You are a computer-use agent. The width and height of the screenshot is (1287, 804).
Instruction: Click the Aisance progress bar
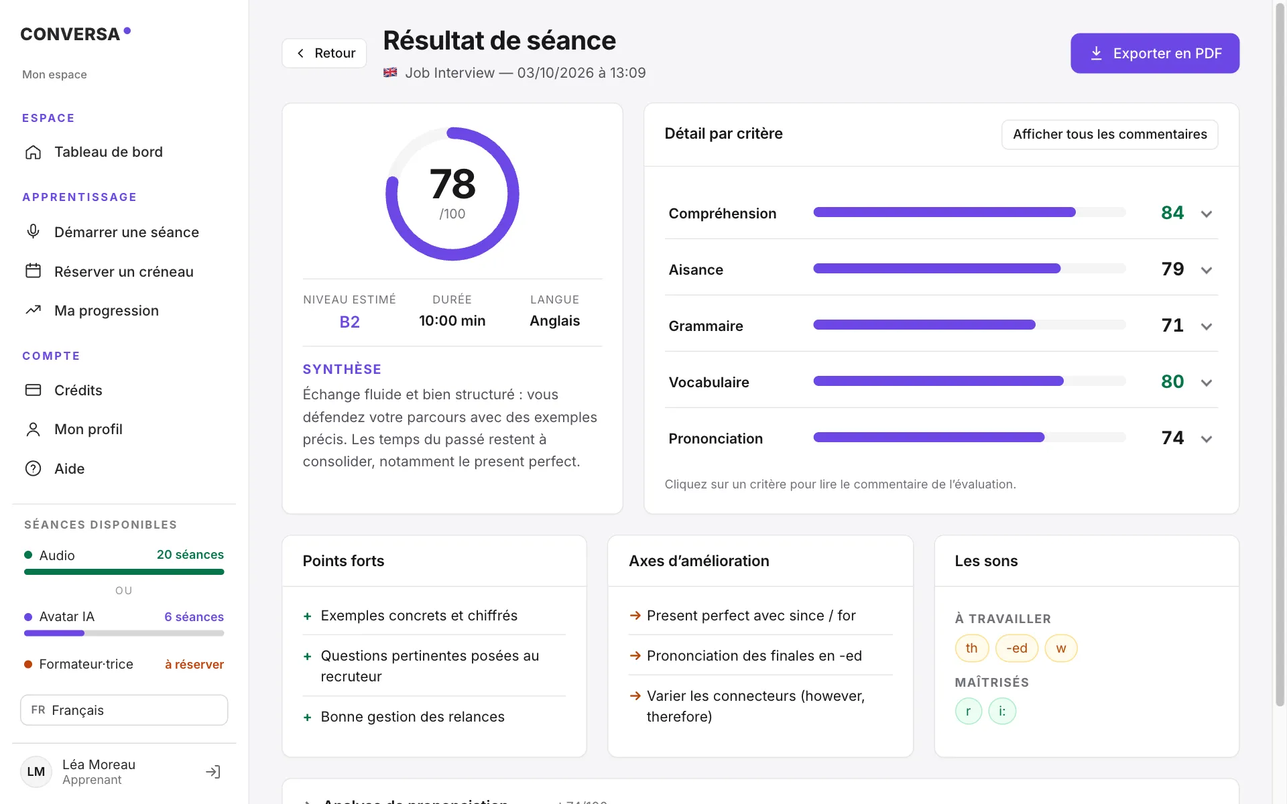coord(969,269)
